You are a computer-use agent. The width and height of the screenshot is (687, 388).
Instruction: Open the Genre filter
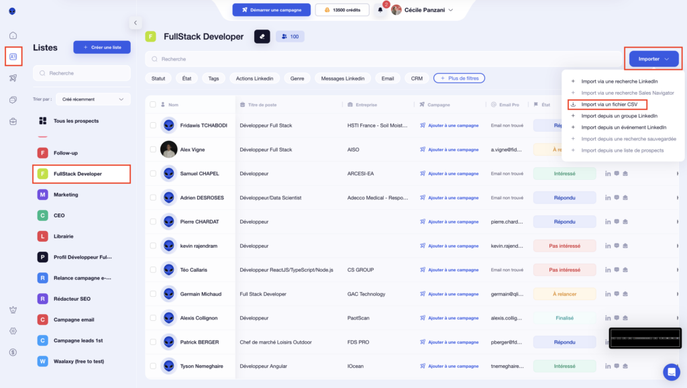(297, 79)
